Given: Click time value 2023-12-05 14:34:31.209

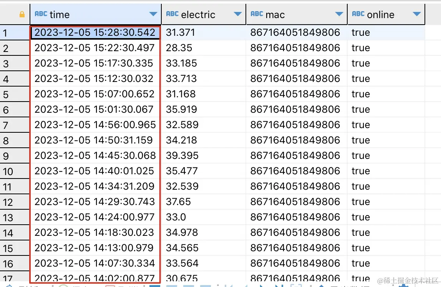Looking at the screenshot, I should click(95, 186).
